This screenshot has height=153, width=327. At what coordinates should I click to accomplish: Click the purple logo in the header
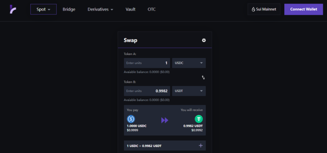pos(13,9)
